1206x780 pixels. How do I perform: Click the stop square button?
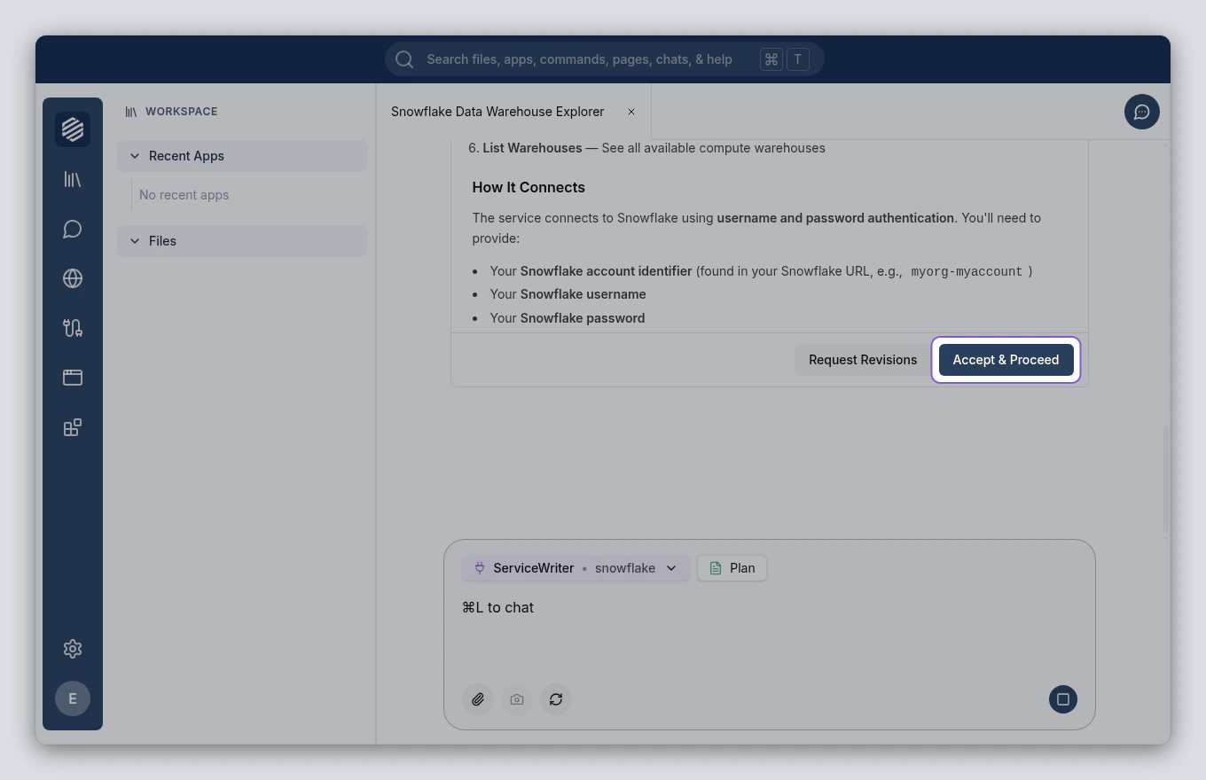click(x=1063, y=699)
